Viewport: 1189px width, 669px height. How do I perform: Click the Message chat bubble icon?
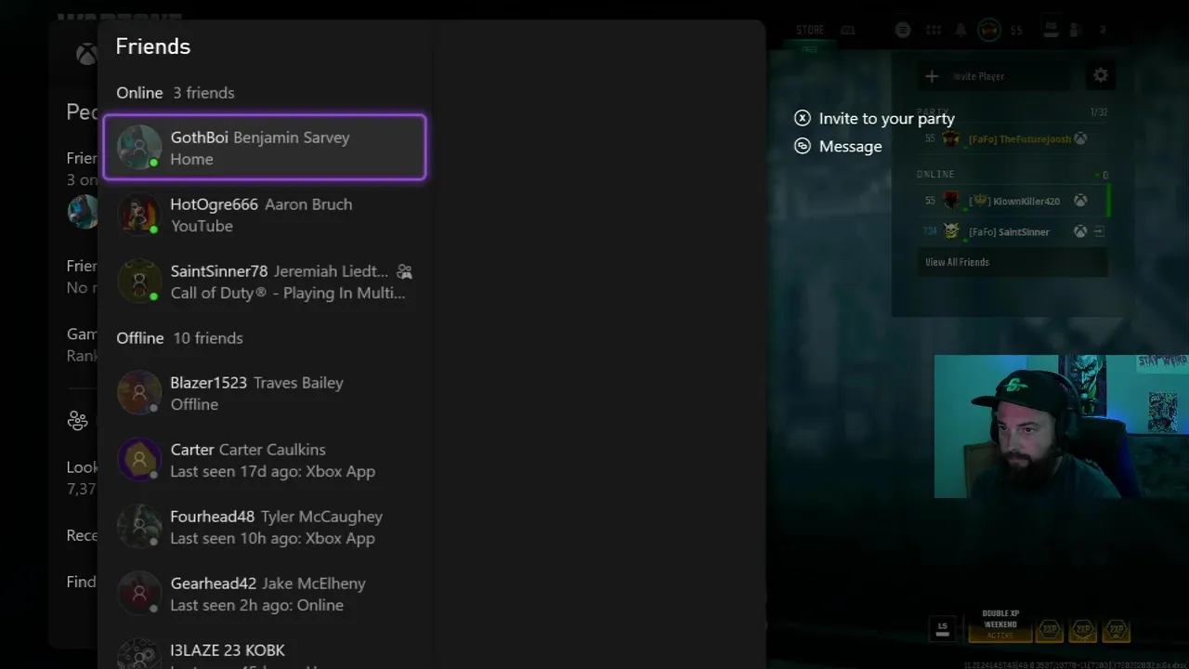pyautogui.click(x=803, y=146)
